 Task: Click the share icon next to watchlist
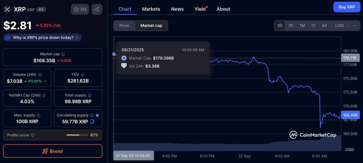[x=97, y=9]
